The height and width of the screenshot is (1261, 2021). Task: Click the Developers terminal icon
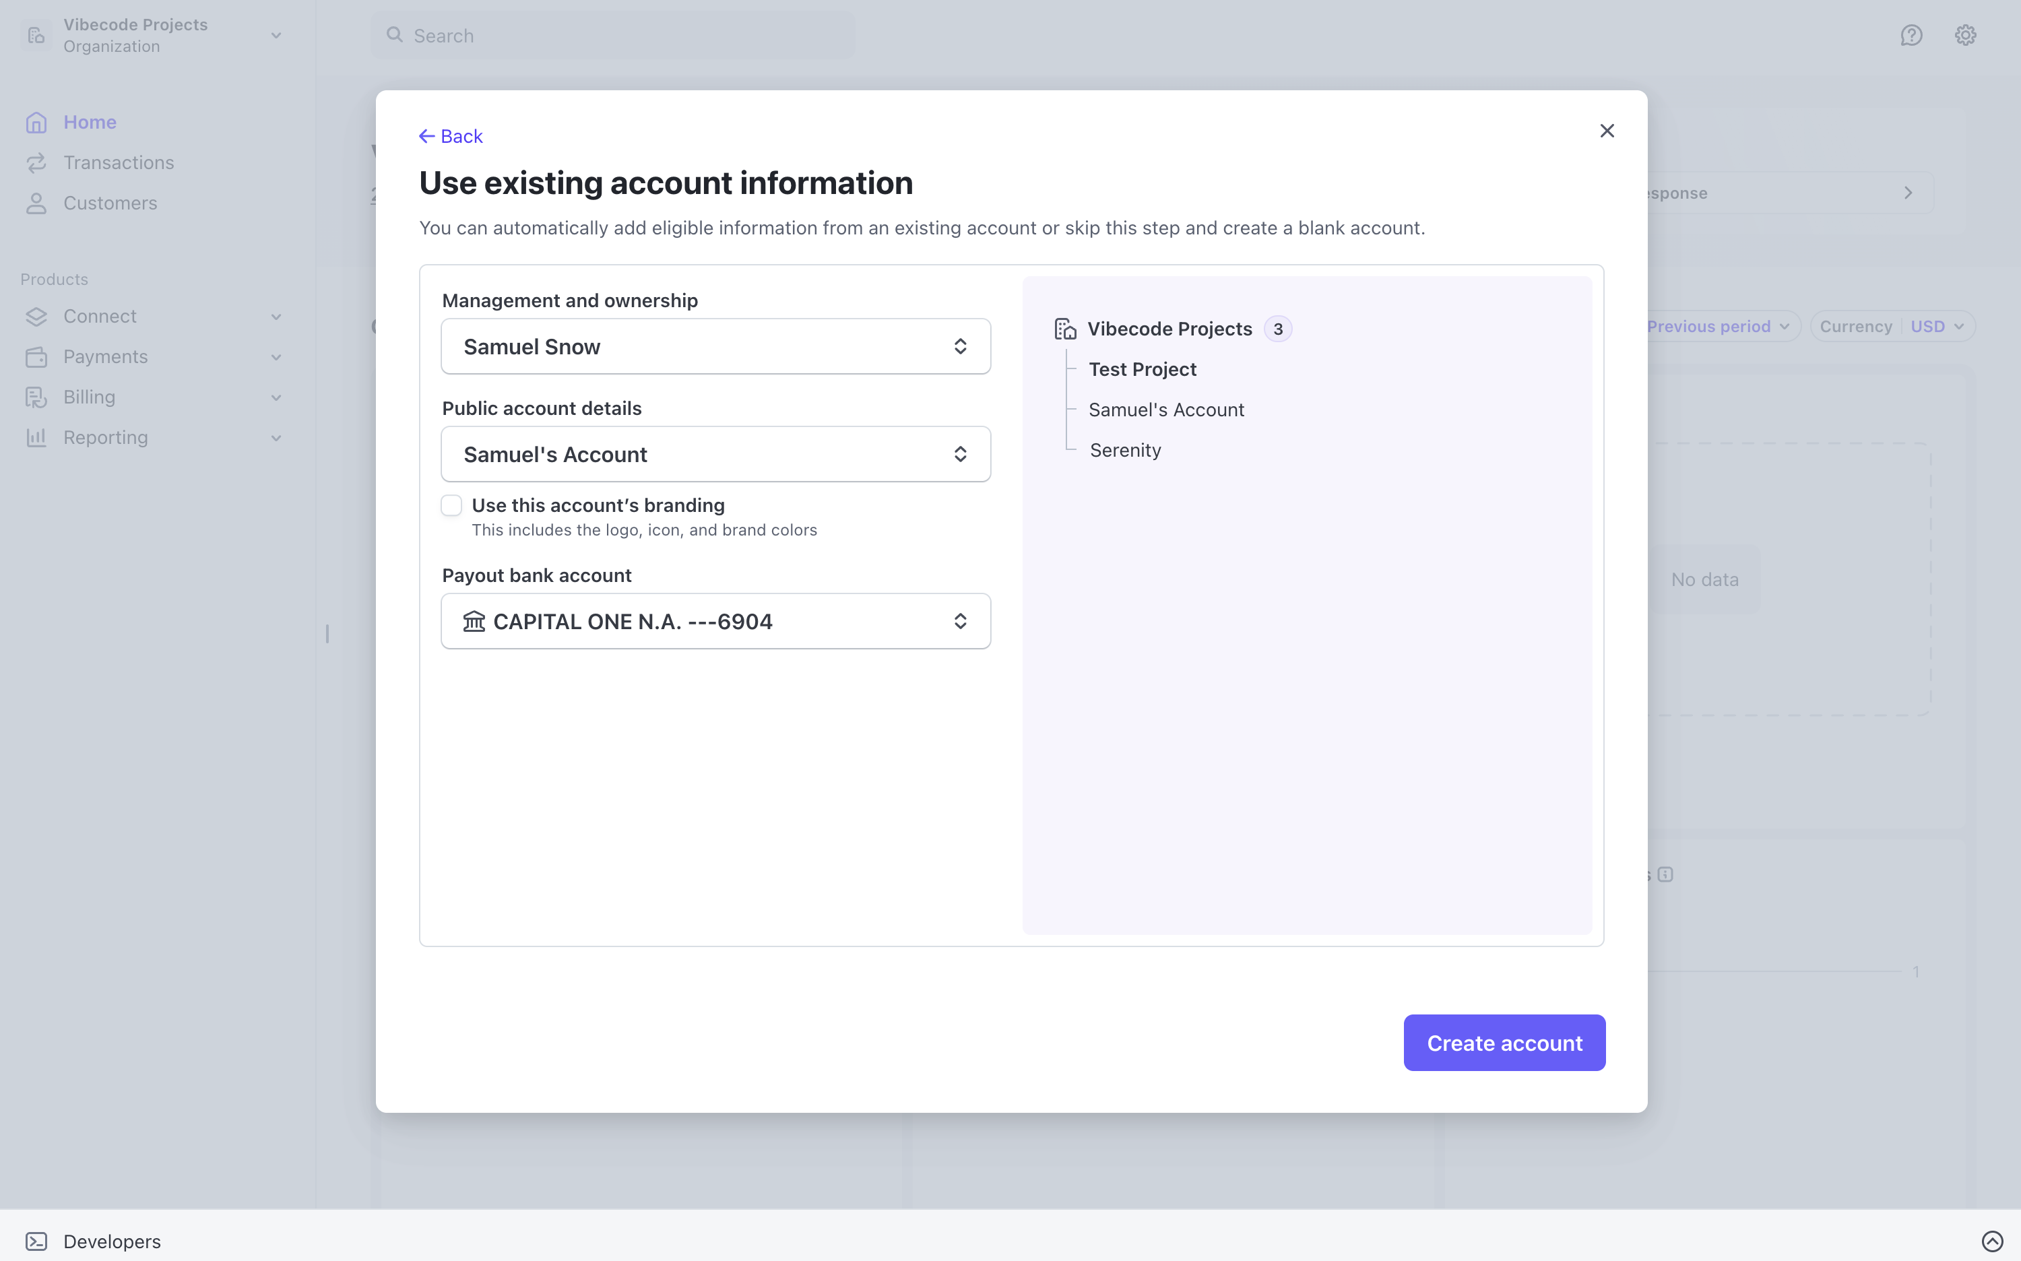point(36,1241)
